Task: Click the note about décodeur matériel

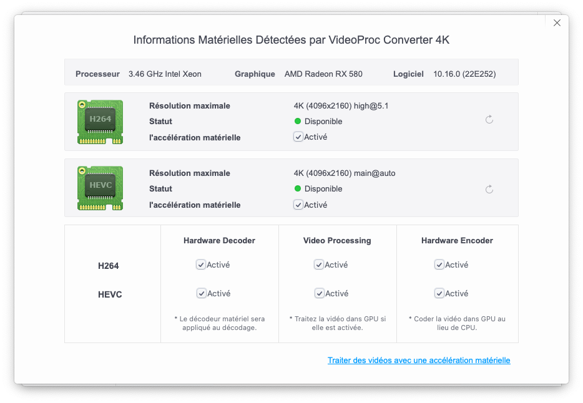Action: (219, 323)
